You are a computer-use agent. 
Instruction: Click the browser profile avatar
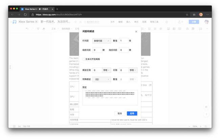pos(201,15)
